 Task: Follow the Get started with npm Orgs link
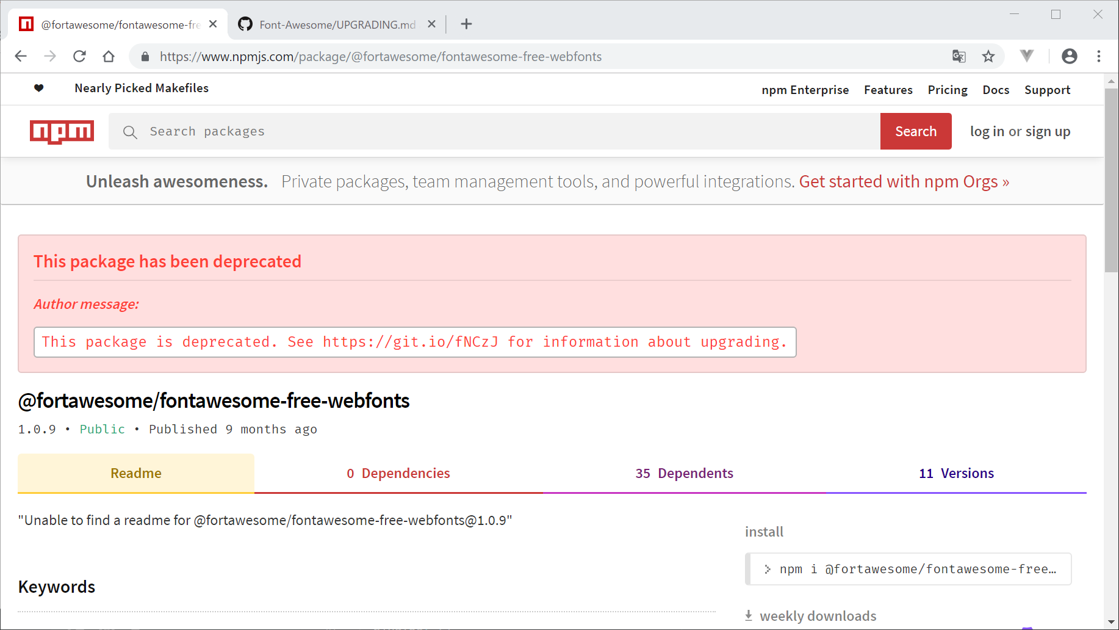click(904, 182)
